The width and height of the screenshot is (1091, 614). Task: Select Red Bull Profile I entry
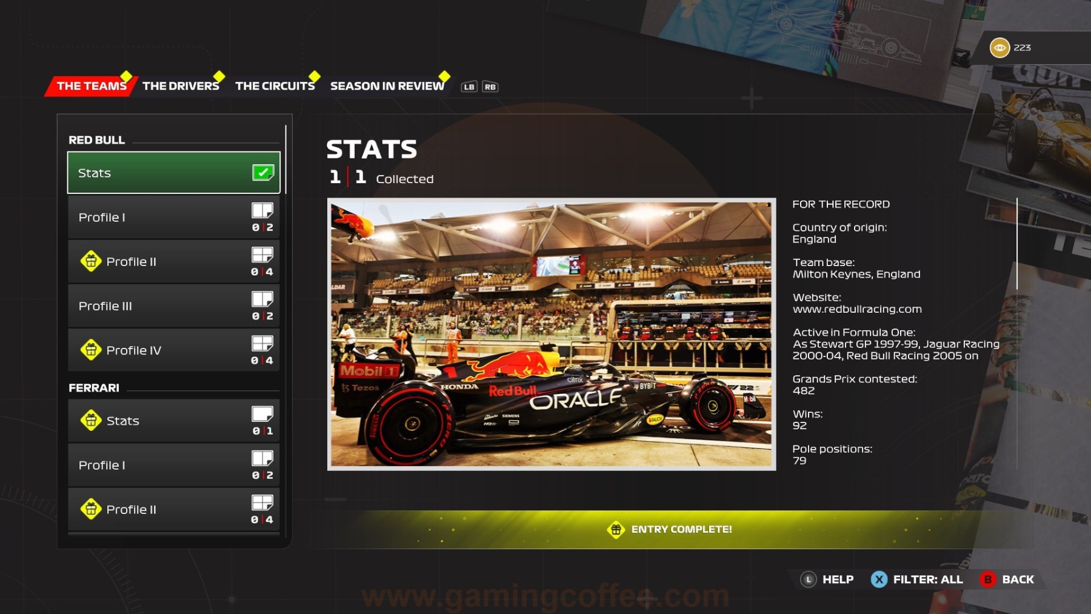click(x=173, y=217)
